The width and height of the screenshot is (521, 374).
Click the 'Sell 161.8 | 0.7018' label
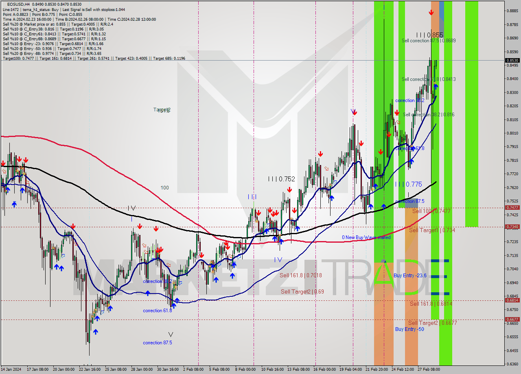click(301, 275)
